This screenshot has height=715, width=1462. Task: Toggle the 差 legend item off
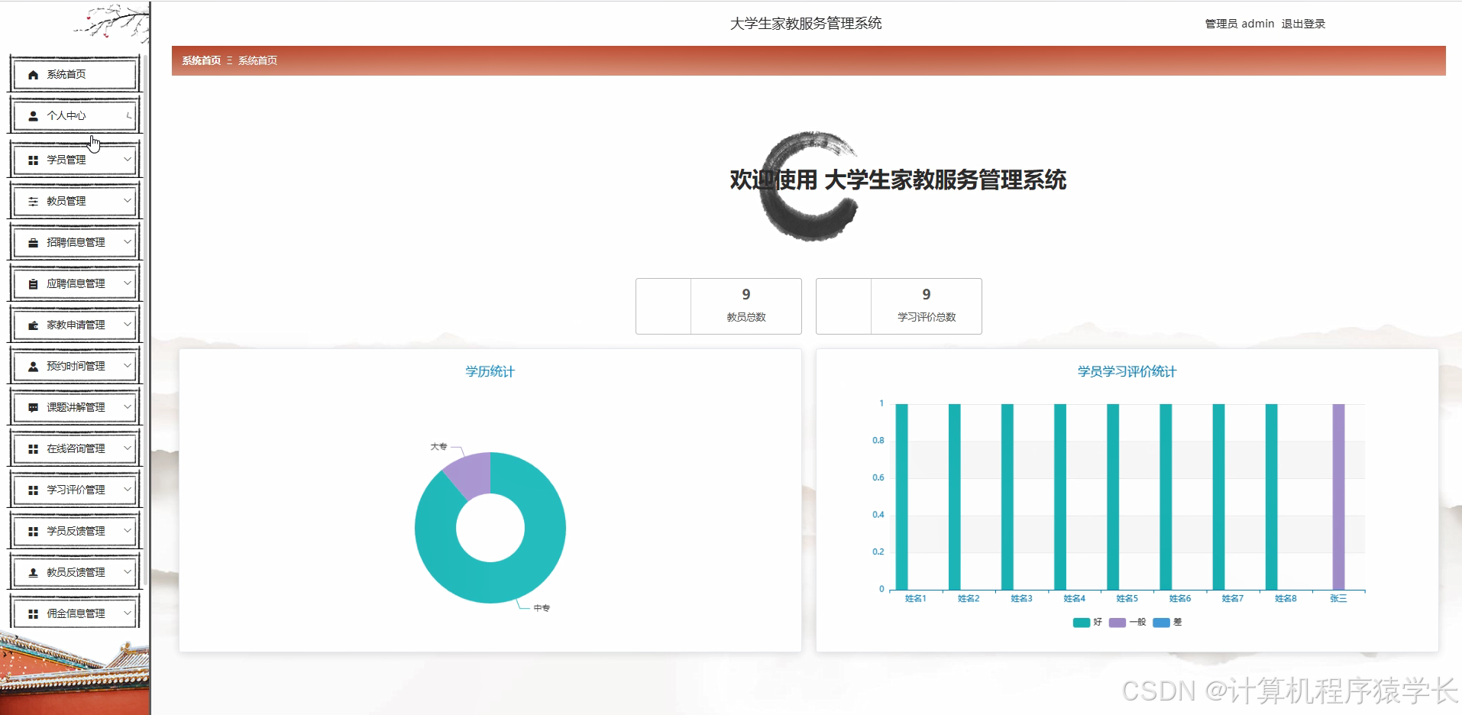point(1169,623)
